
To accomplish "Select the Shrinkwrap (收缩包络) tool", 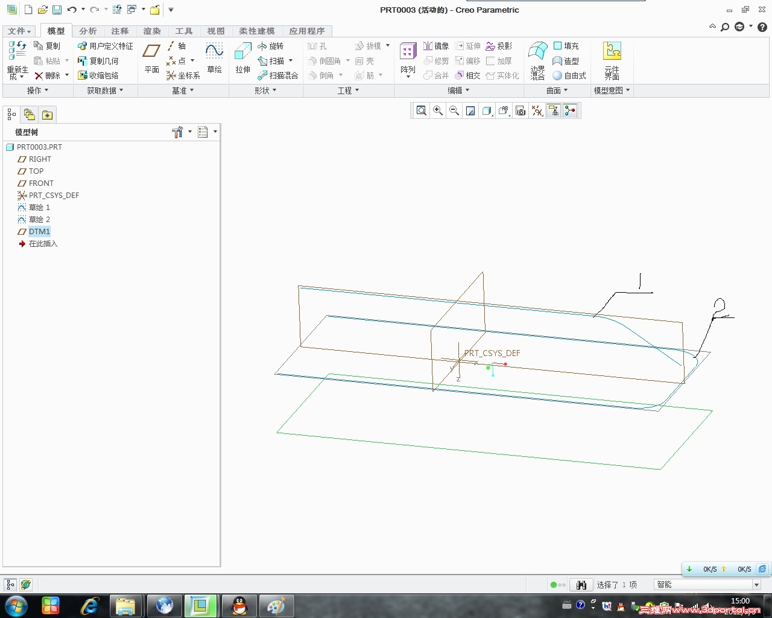I will point(98,75).
